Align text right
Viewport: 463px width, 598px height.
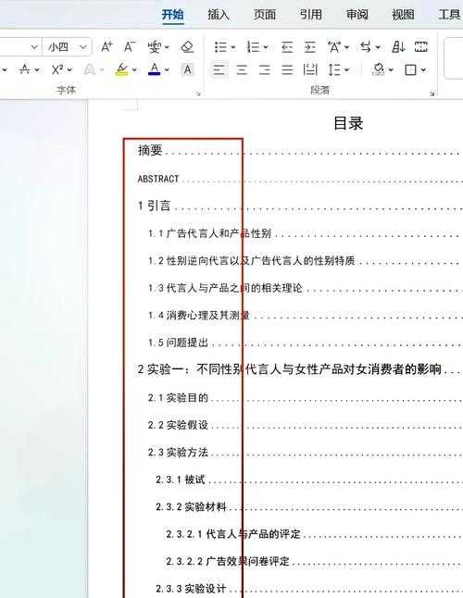tap(264, 69)
